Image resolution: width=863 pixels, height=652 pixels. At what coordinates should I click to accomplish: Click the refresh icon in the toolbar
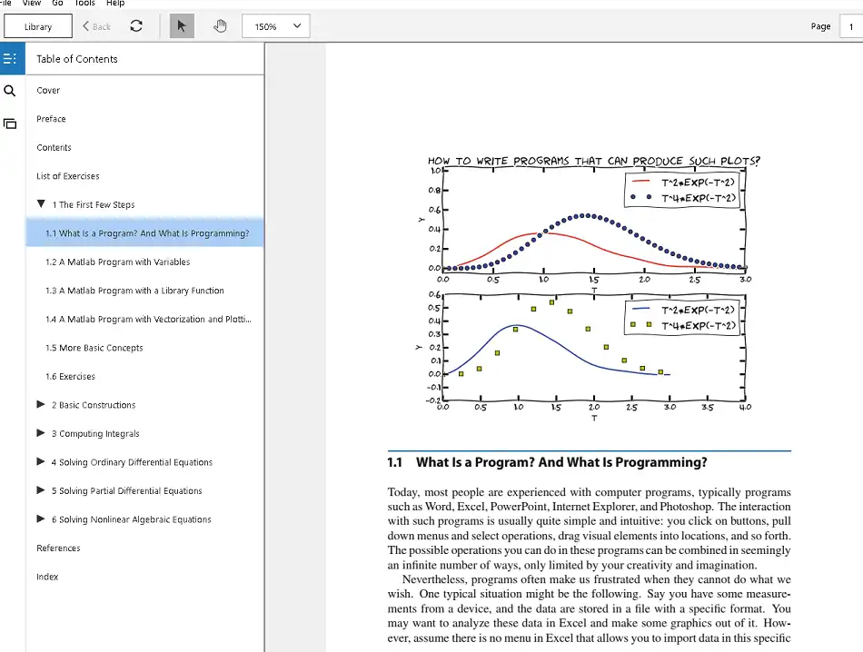[x=136, y=26]
